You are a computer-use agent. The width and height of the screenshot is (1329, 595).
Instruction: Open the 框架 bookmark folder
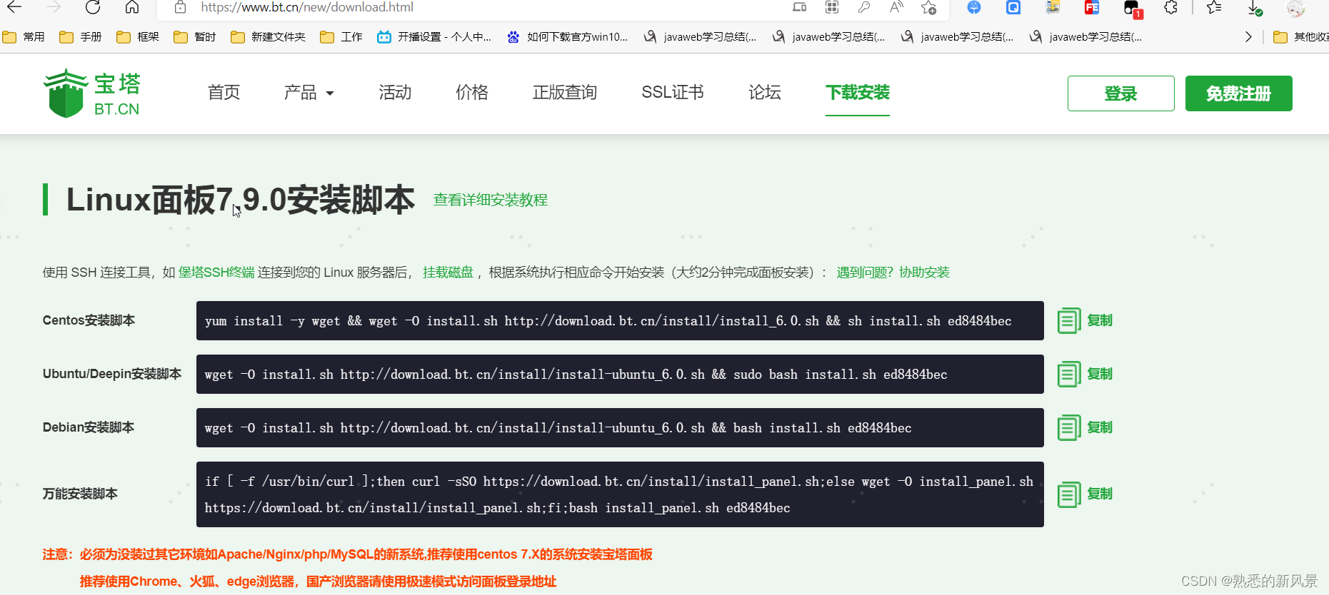[x=138, y=37]
